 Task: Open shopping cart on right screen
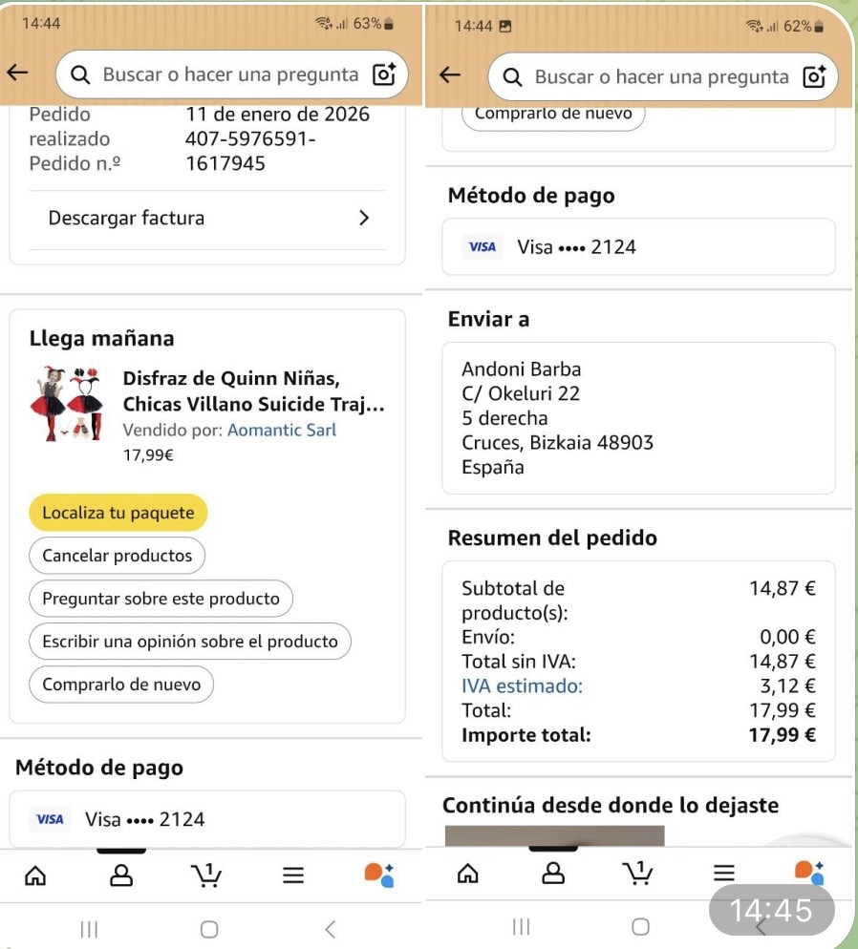638,872
